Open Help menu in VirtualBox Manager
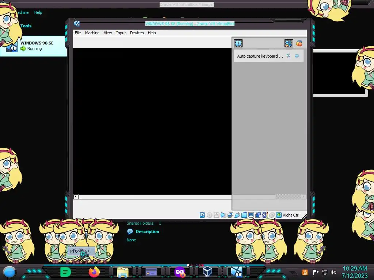The image size is (374, 280). tap(38, 12)
